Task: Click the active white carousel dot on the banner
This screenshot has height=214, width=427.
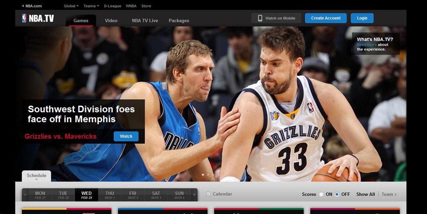Action: 203,175
